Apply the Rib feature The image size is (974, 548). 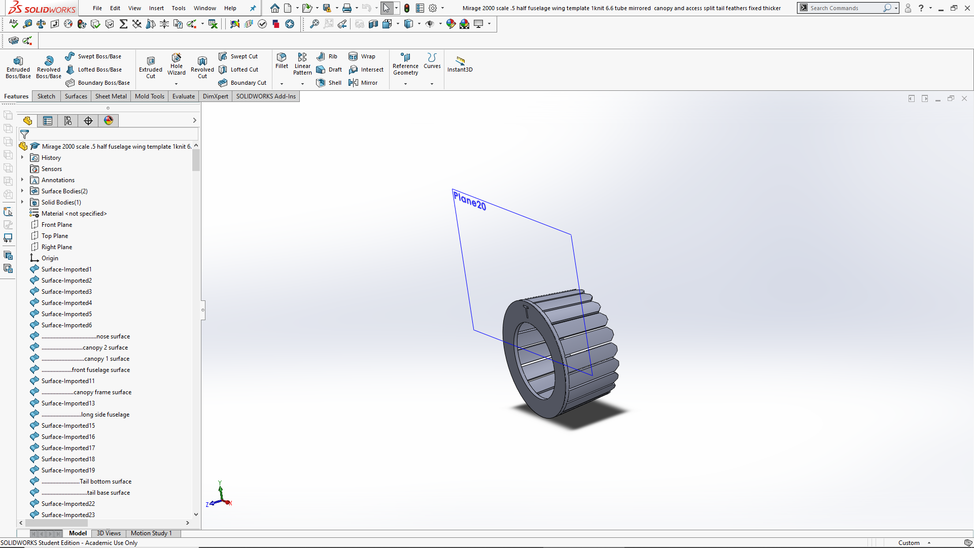point(327,56)
